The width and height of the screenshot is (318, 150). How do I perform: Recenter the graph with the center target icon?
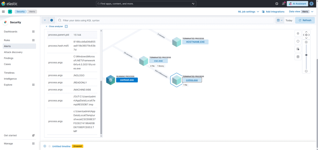(306, 35)
